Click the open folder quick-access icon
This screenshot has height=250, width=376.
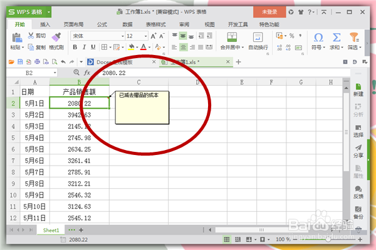pyautogui.click(x=11, y=62)
